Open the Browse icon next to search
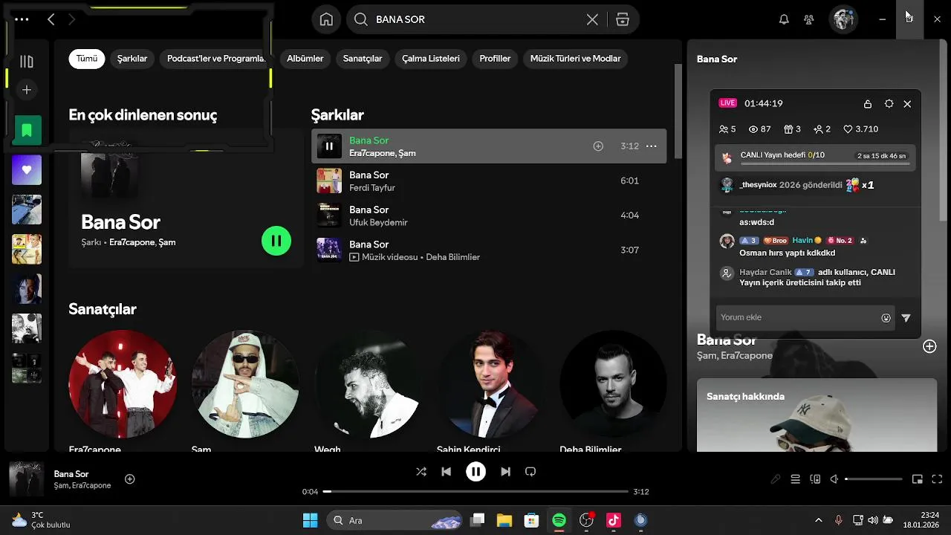Viewport: 951px width, 535px height. [x=623, y=19]
